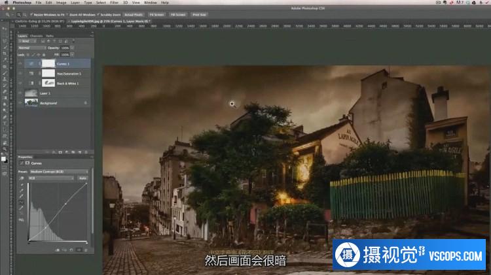Click new group folder icon in Layers footer
Screen dimensions: 491x275
click(x=73, y=152)
